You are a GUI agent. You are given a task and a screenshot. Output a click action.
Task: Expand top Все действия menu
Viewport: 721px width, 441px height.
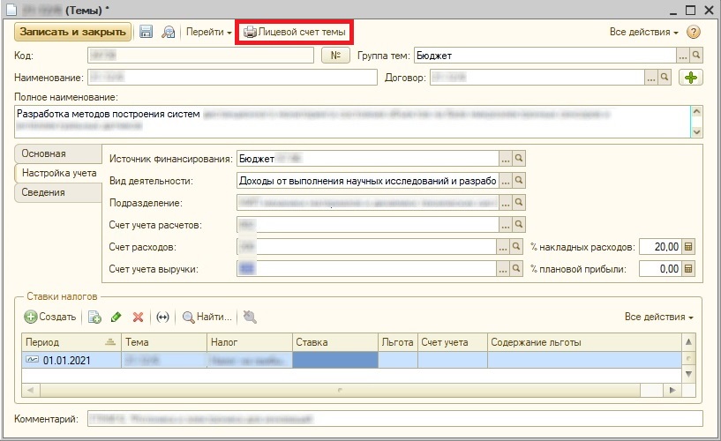(x=644, y=32)
